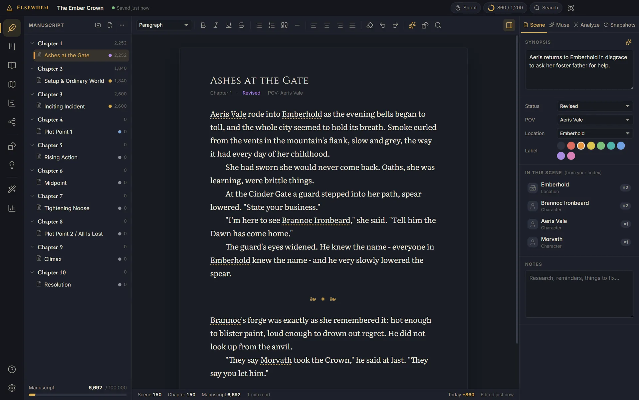Open the Search button in top bar
Image resolution: width=639 pixels, height=400 pixels.
[546, 8]
